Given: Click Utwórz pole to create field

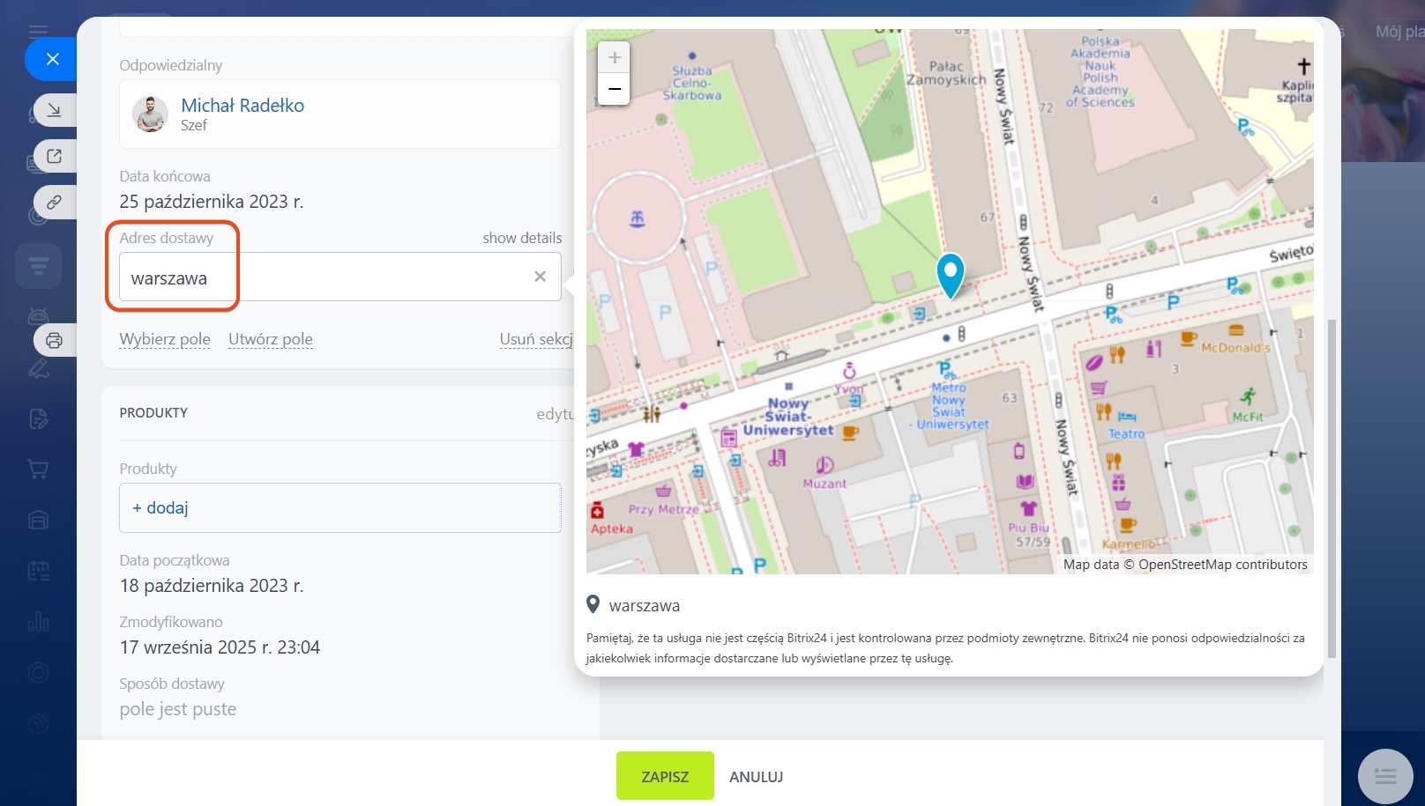Looking at the screenshot, I should click(x=270, y=339).
